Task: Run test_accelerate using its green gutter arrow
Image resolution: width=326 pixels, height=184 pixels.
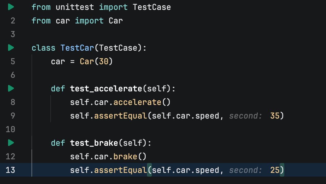Action: click(11, 89)
